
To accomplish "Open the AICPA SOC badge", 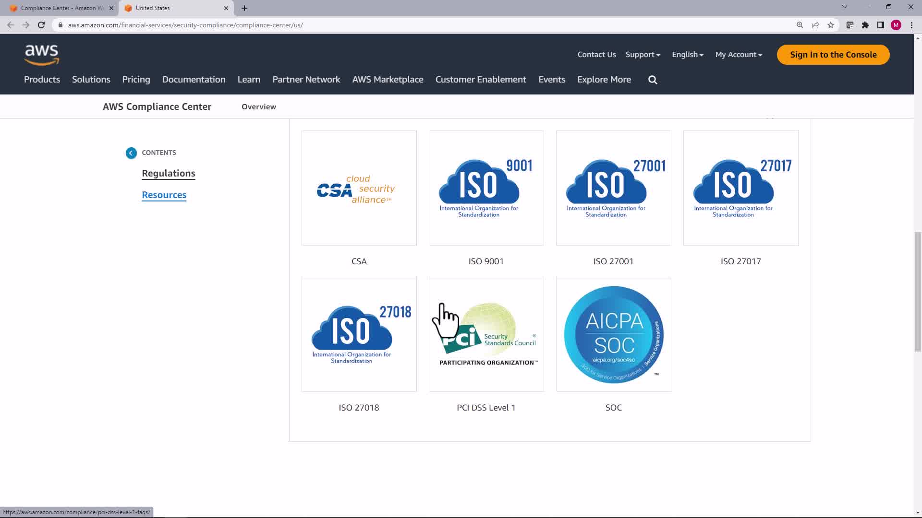I will point(613,334).
